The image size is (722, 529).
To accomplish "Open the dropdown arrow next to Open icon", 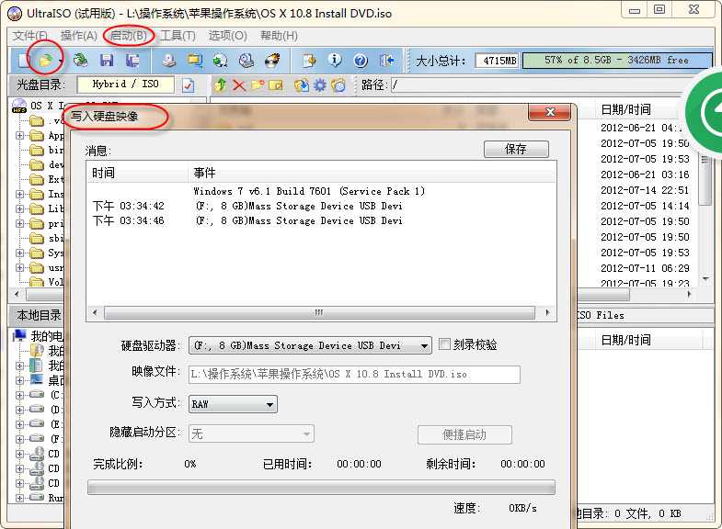I will 61,61.
